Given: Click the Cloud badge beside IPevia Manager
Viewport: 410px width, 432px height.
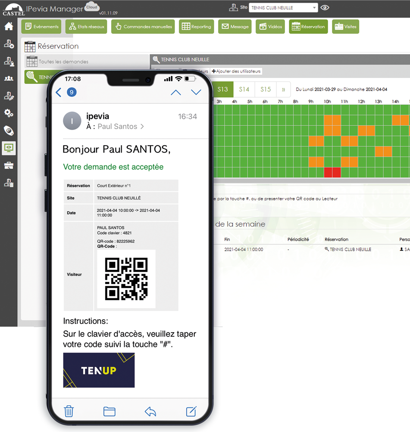Looking at the screenshot, I should point(92,7).
